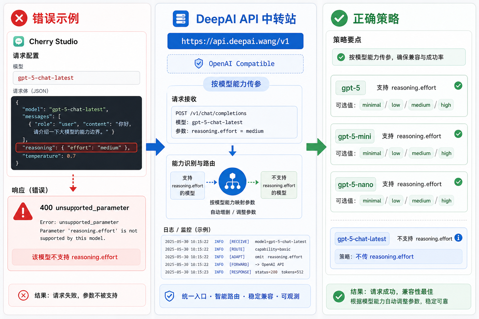
Task: Click 根据模型能力自动调整参数，稳定可靠 text
Action: pyautogui.click(x=399, y=302)
